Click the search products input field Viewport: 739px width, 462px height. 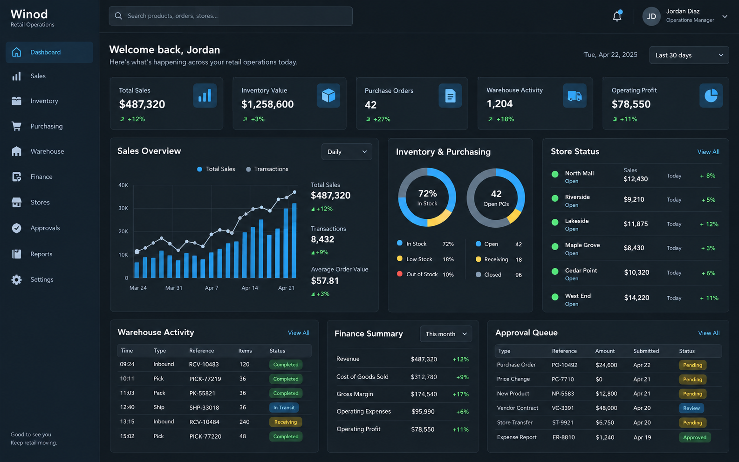coord(231,16)
